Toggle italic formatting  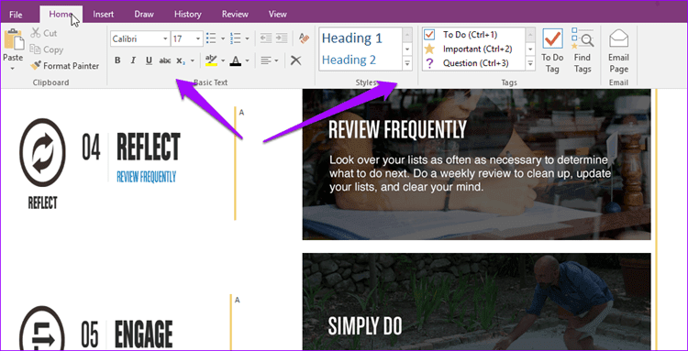133,60
